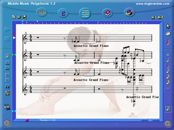Screen dimensions: 174x130
Task: Go to next page with the right arrow
Action: click(x=156, y=120)
